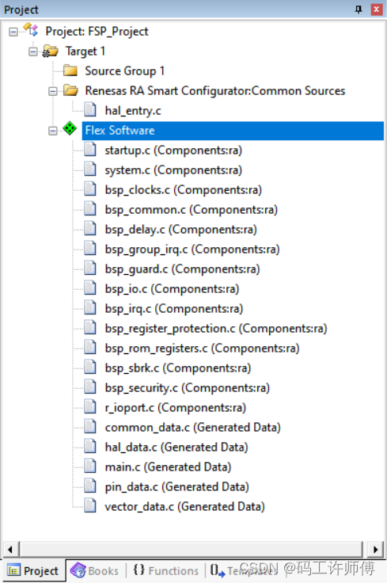
Task: Click the vector_data.c file icon
Action: (x=90, y=506)
